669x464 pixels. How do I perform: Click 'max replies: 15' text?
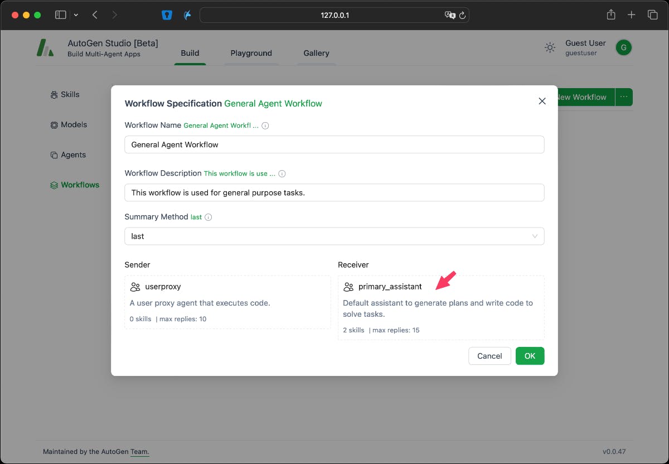396,330
